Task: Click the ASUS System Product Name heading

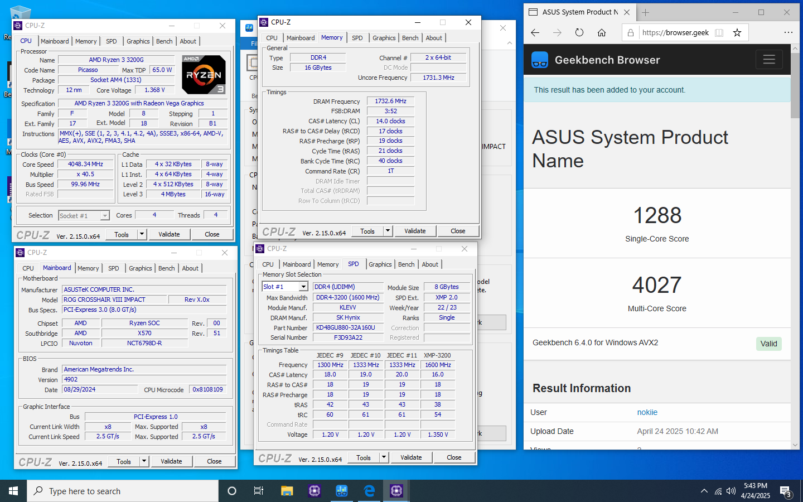Action: [630, 149]
